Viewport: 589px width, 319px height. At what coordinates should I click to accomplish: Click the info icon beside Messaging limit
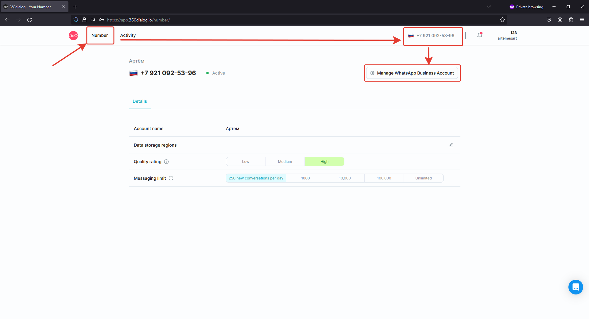(171, 178)
